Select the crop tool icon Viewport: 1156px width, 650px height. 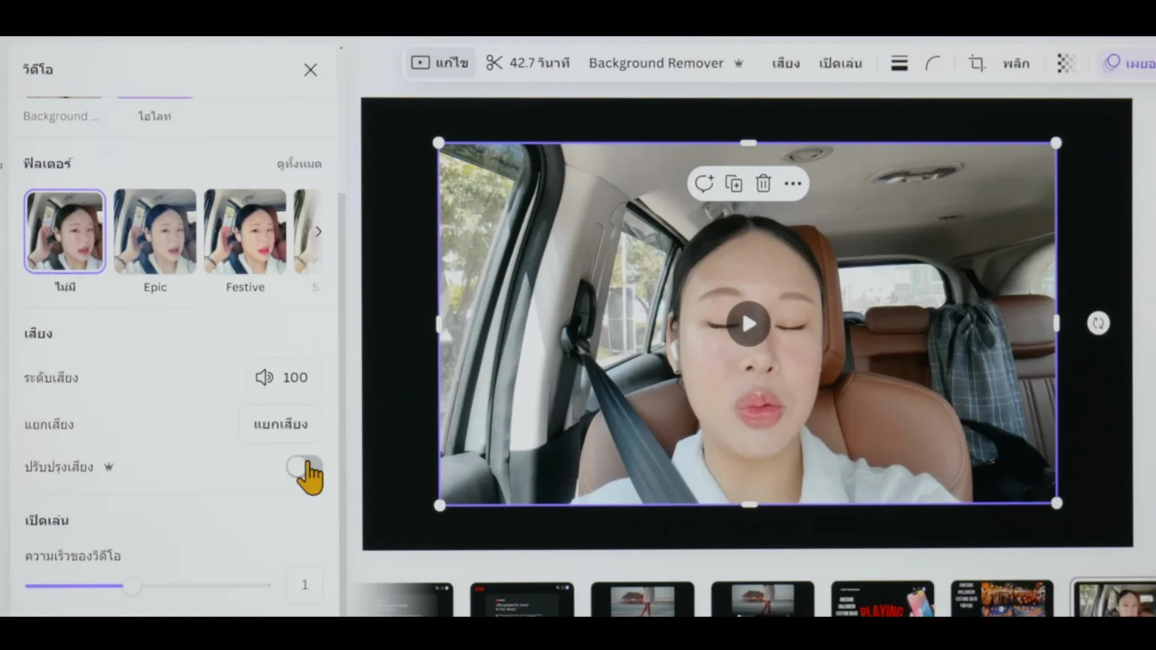click(x=976, y=63)
